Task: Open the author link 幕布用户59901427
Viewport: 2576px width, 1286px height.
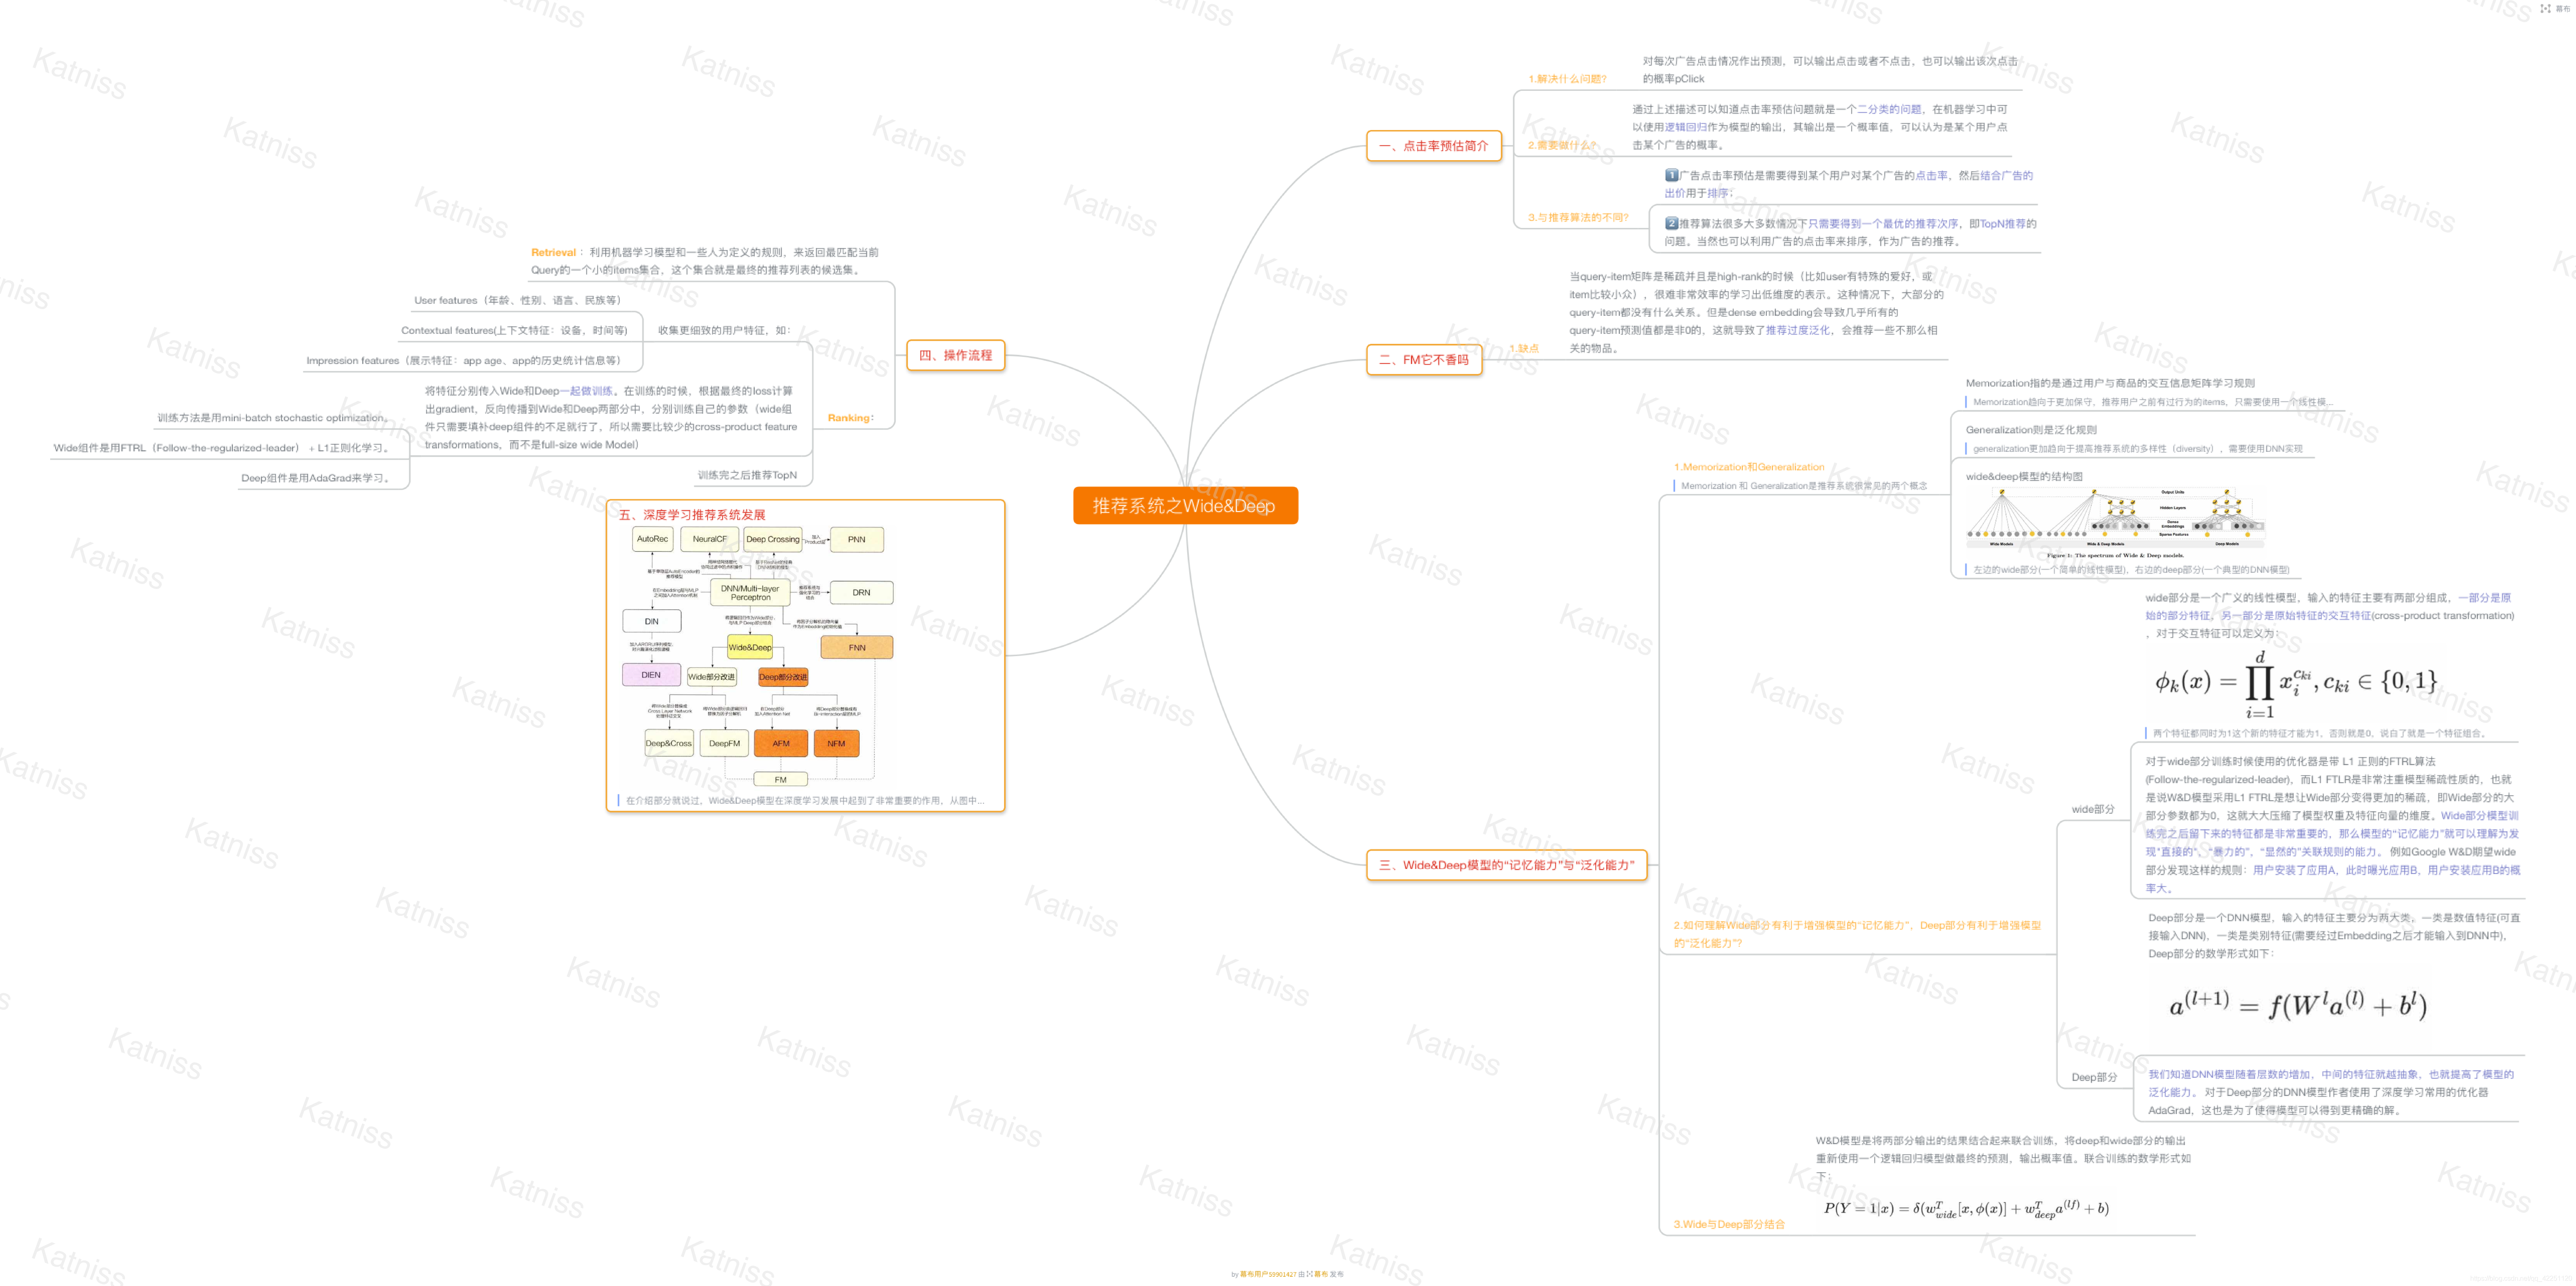Action: (x=1267, y=1274)
